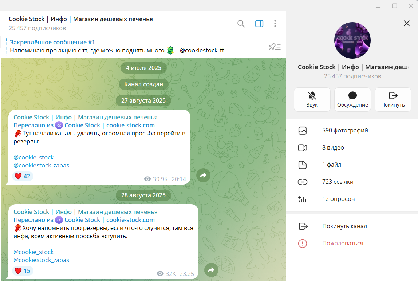The width and height of the screenshot is (418, 281).
Task: Open @cookiestock_zapas link in 28 августа message
Action: coord(41,260)
